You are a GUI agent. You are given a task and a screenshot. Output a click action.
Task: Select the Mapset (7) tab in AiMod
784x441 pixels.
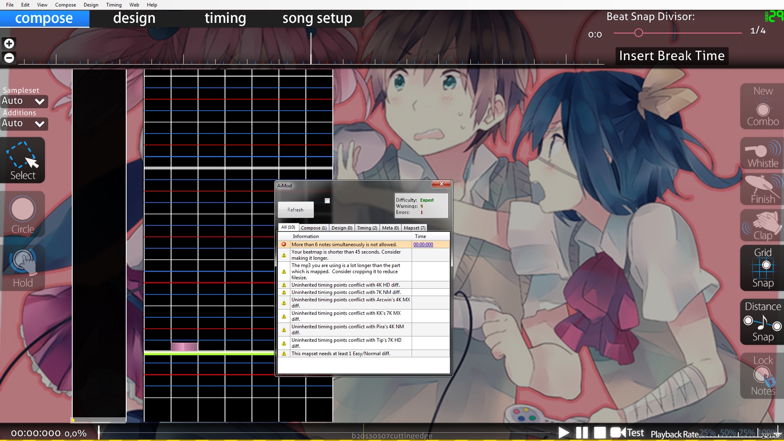(x=414, y=228)
